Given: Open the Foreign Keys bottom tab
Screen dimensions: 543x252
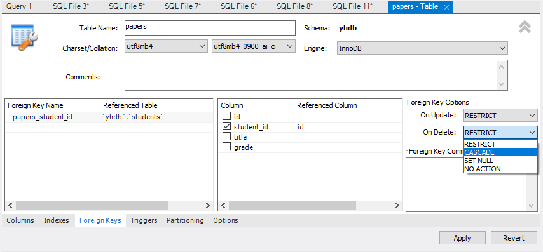Looking at the screenshot, I should (100, 220).
